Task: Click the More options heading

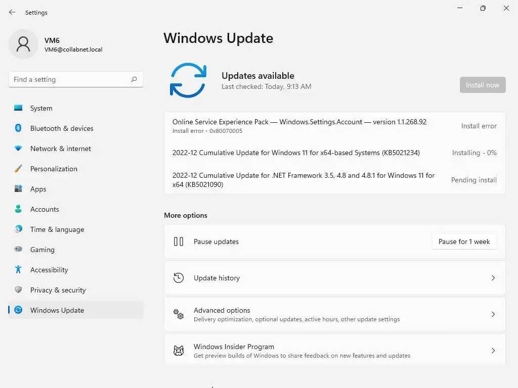Action: (x=186, y=215)
